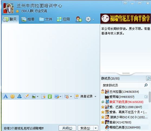The width and height of the screenshot is (151, 131).
Task: Open the emoticon smiley picker
Action: click(x=12, y=96)
